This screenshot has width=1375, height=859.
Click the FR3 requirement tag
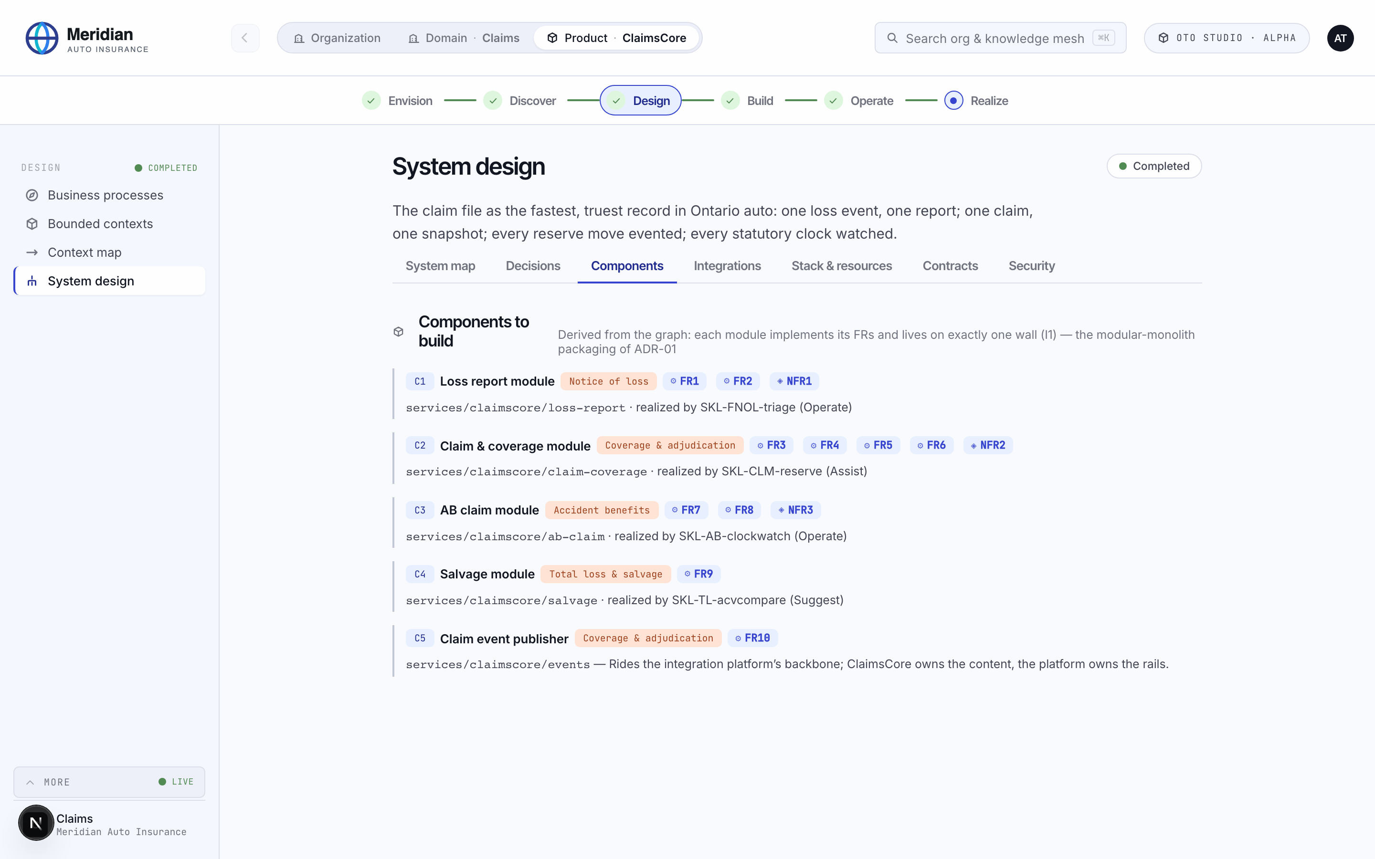pyautogui.click(x=772, y=445)
